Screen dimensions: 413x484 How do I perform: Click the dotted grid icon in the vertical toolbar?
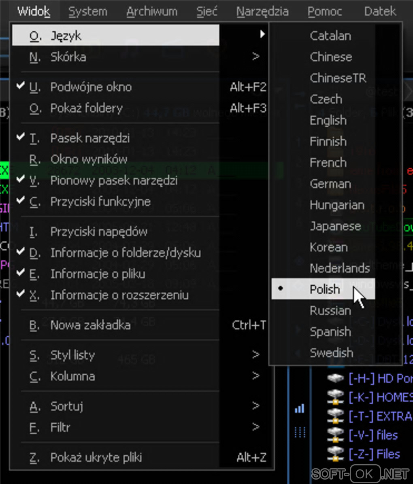tap(300, 432)
